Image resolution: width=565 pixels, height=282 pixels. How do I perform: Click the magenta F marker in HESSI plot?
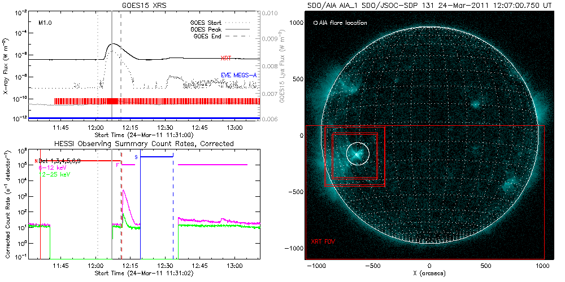[x=117, y=165]
